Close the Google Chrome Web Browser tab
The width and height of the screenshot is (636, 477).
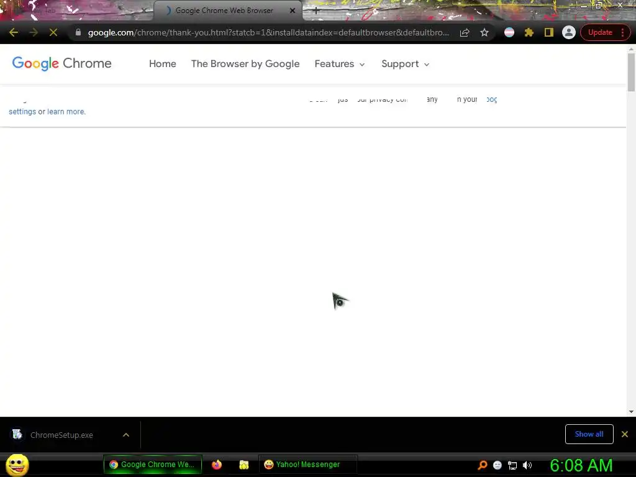[x=292, y=11]
